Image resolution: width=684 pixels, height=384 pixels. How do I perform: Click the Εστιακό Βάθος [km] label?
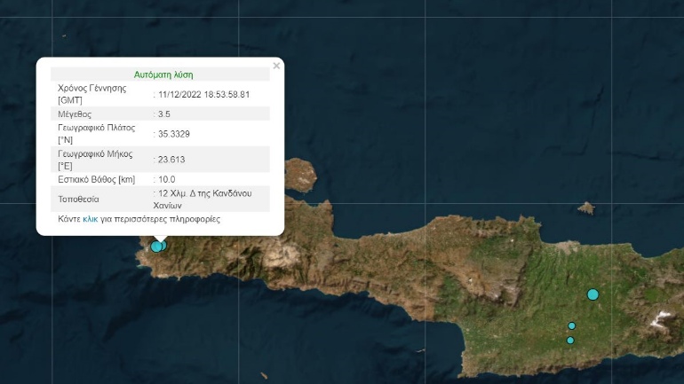[x=97, y=179]
